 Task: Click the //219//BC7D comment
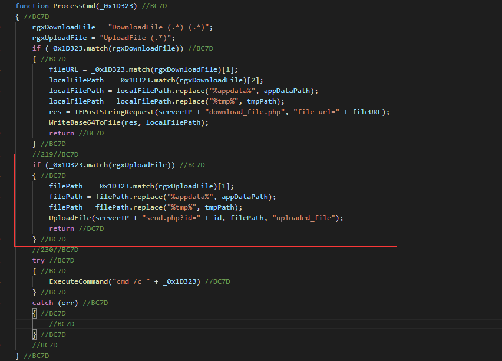tap(55, 154)
